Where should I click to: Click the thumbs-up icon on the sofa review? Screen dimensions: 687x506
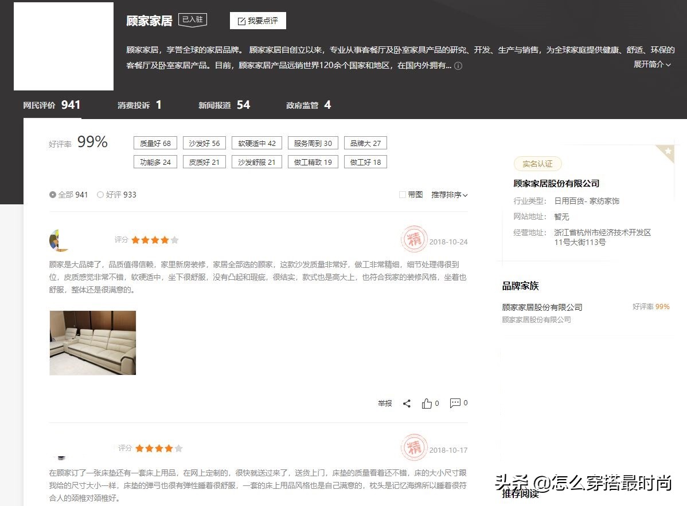(427, 403)
